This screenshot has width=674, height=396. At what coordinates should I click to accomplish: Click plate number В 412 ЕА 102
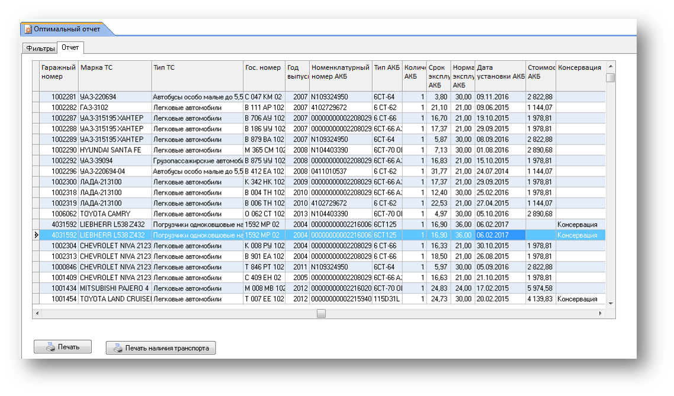pos(264,172)
